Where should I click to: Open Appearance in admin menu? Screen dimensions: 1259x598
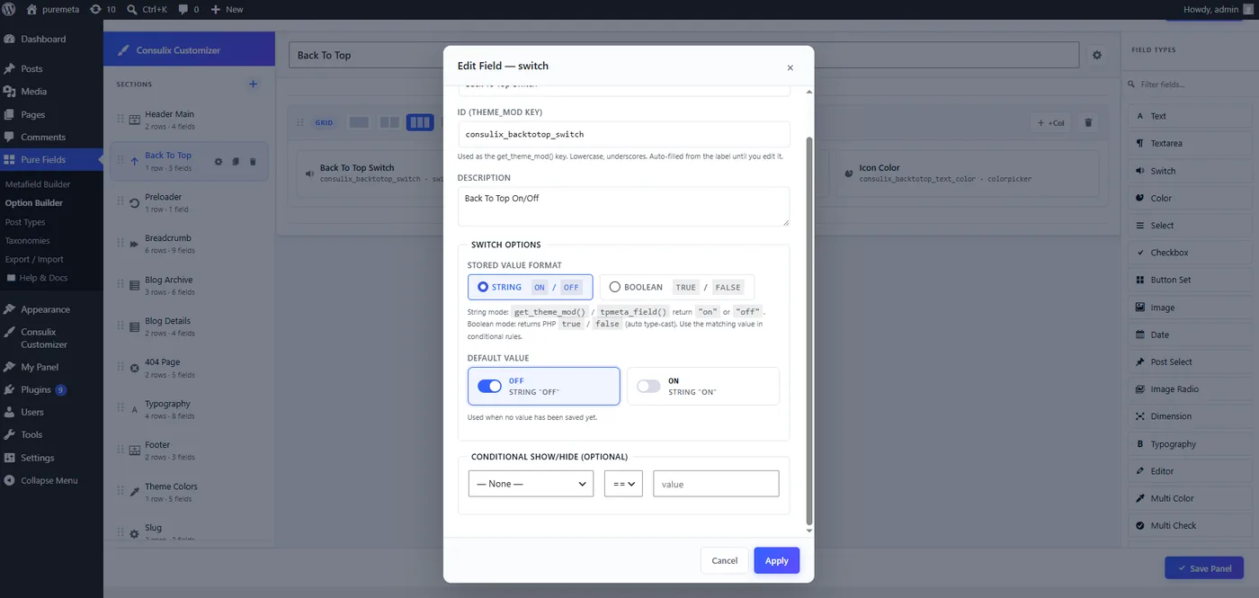click(51, 309)
